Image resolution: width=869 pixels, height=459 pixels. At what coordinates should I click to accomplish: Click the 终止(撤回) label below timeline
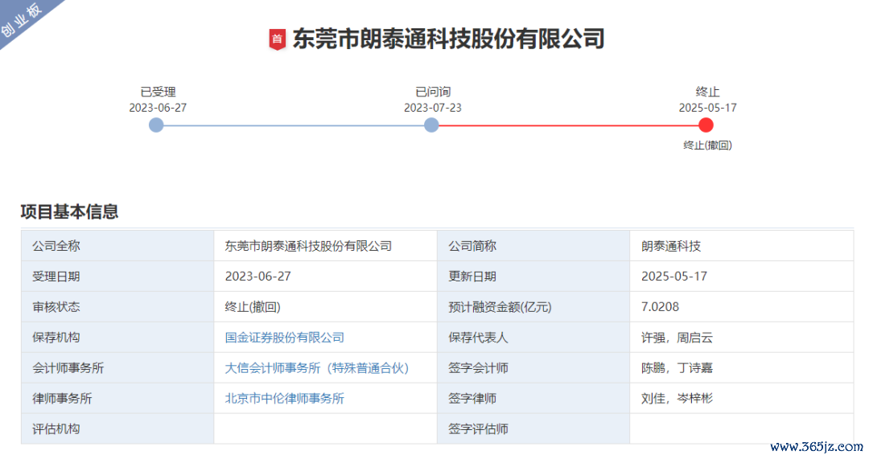point(708,145)
